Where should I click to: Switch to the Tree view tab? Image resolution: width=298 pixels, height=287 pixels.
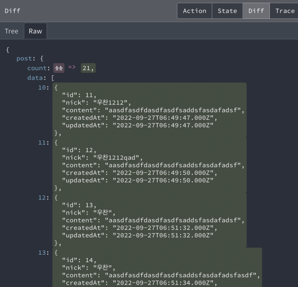pos(11,31)
